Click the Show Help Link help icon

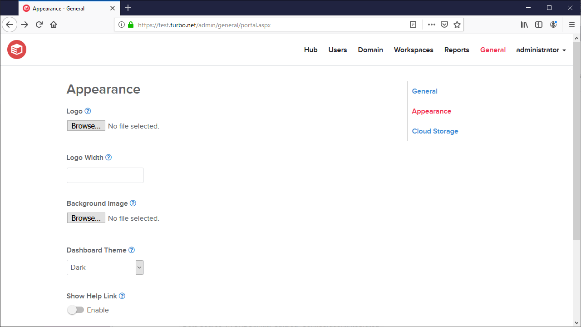point(122,296)
